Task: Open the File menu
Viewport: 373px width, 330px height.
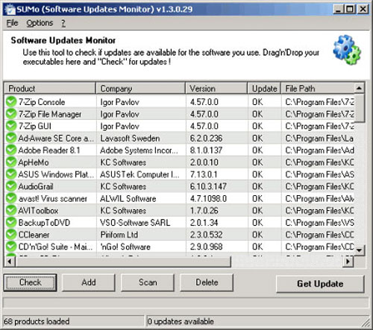Action: tap(12, 23)
